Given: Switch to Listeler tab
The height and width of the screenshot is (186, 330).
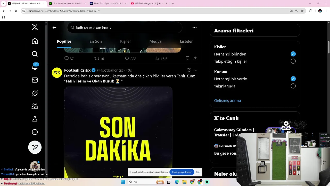Looking at the screenshot, I should point(186,41).
